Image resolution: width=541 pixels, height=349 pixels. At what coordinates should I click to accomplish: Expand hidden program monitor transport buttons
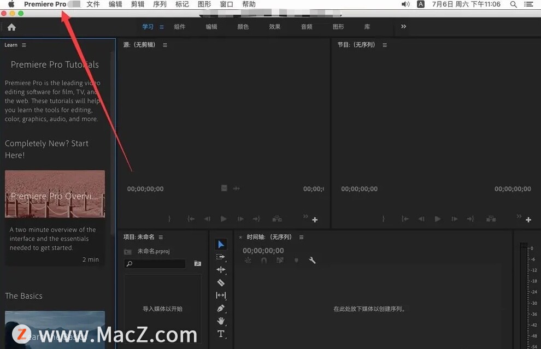(x=519, y=216)
